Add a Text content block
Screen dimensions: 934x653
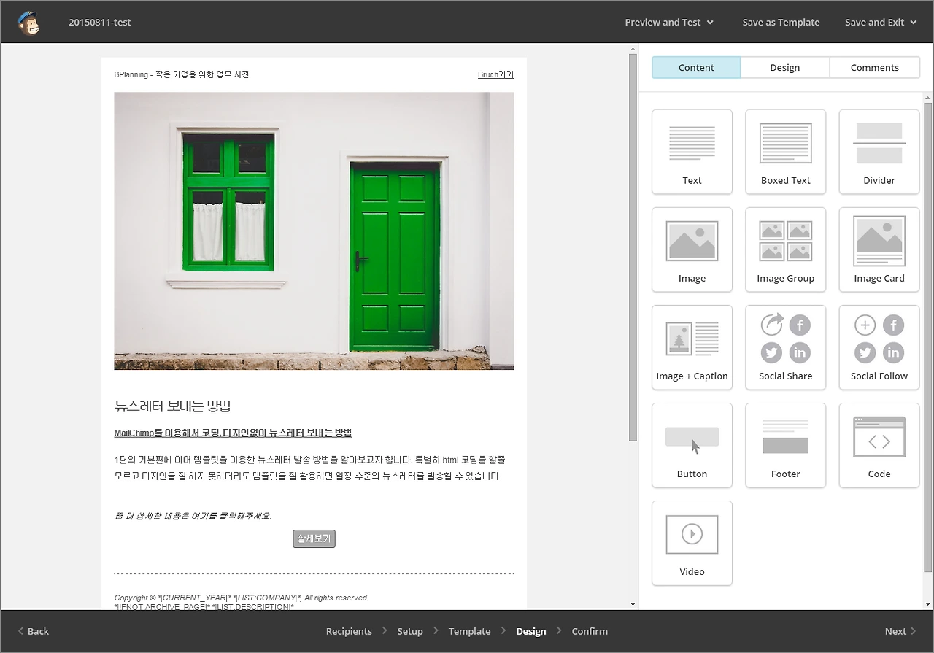pyautogui.click(x=692, y=152)
